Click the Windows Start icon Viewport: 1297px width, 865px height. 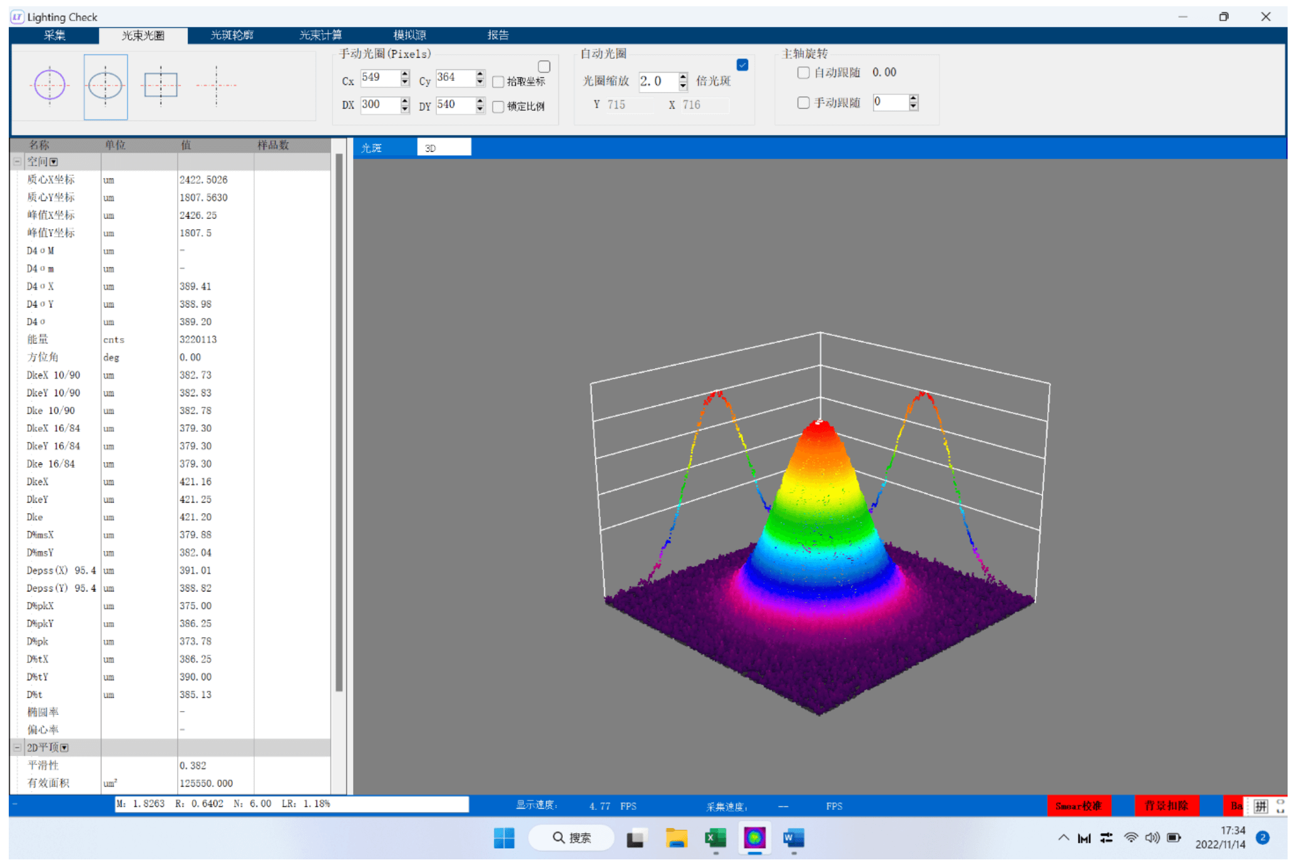504,837
